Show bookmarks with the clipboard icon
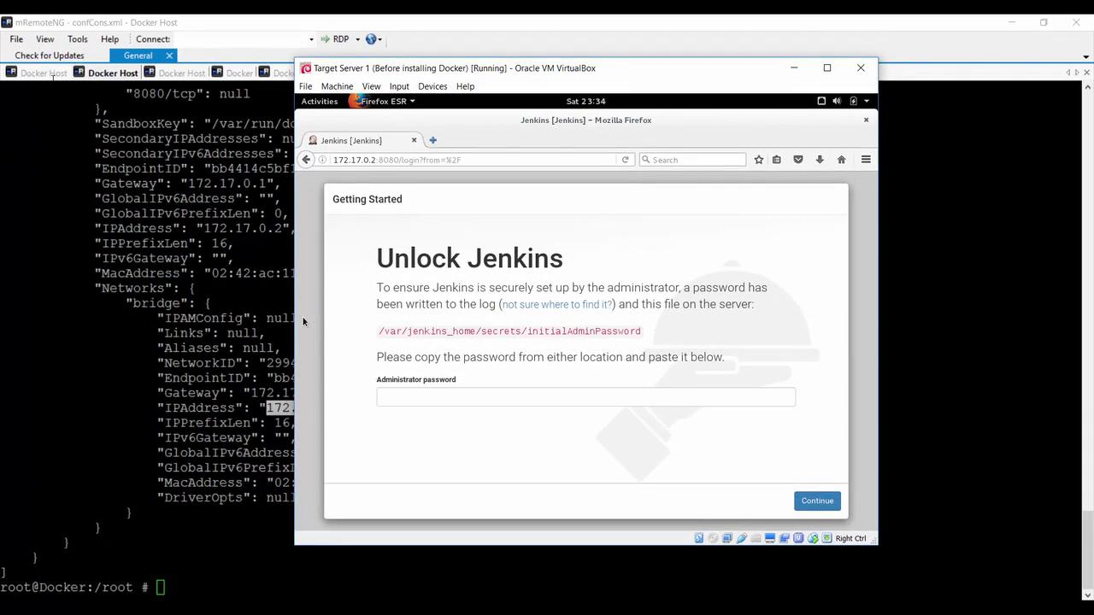1094x615 pixels. (777, 160)
